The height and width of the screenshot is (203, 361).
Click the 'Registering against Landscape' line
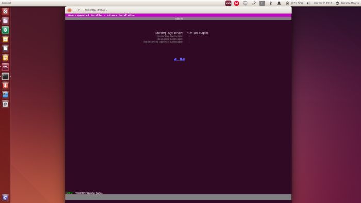pyautogui.click(x=163, y=42)
